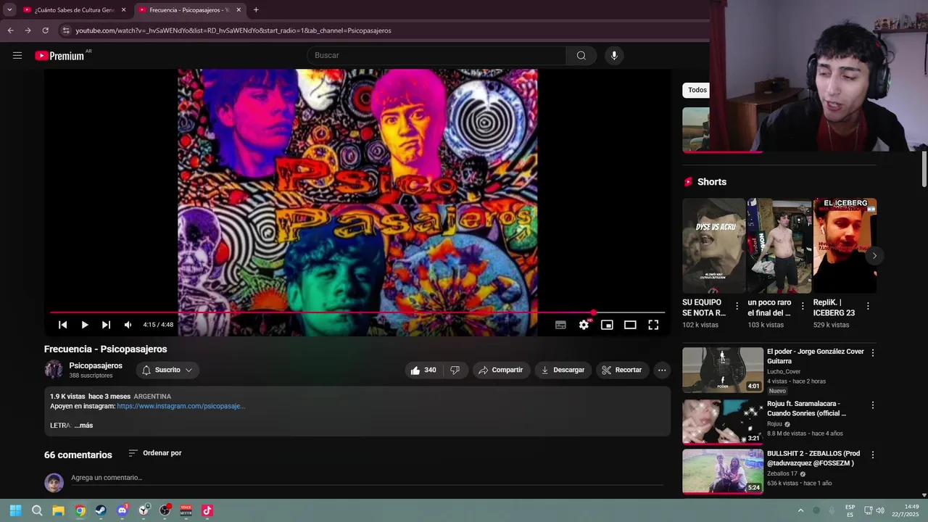The width and height of the screenshot is (928, 522).
Task: Open the un poco raro el final short
Action: 779,246
